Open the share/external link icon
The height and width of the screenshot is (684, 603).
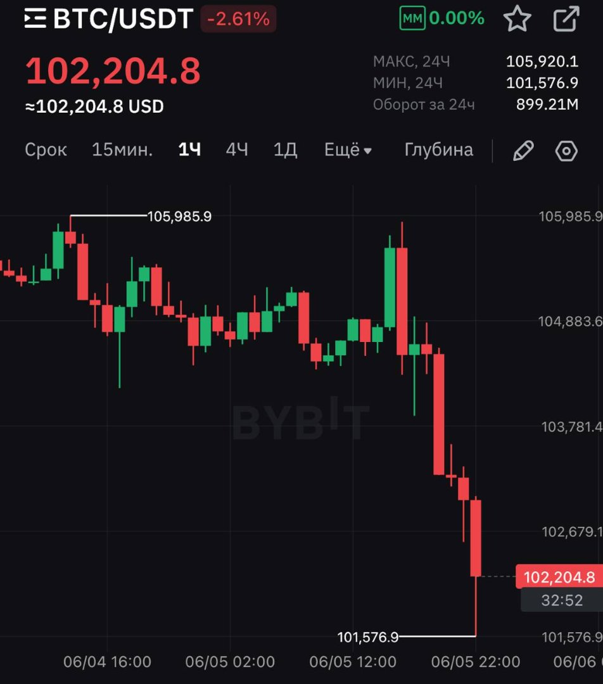point(566,19)
